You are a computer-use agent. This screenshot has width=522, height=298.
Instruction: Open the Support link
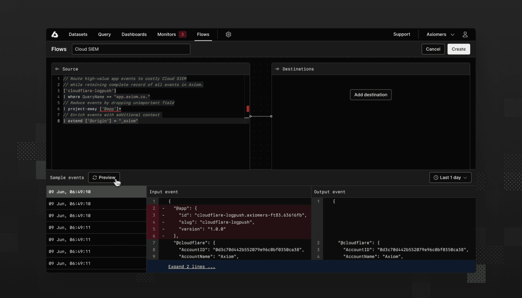402,34
